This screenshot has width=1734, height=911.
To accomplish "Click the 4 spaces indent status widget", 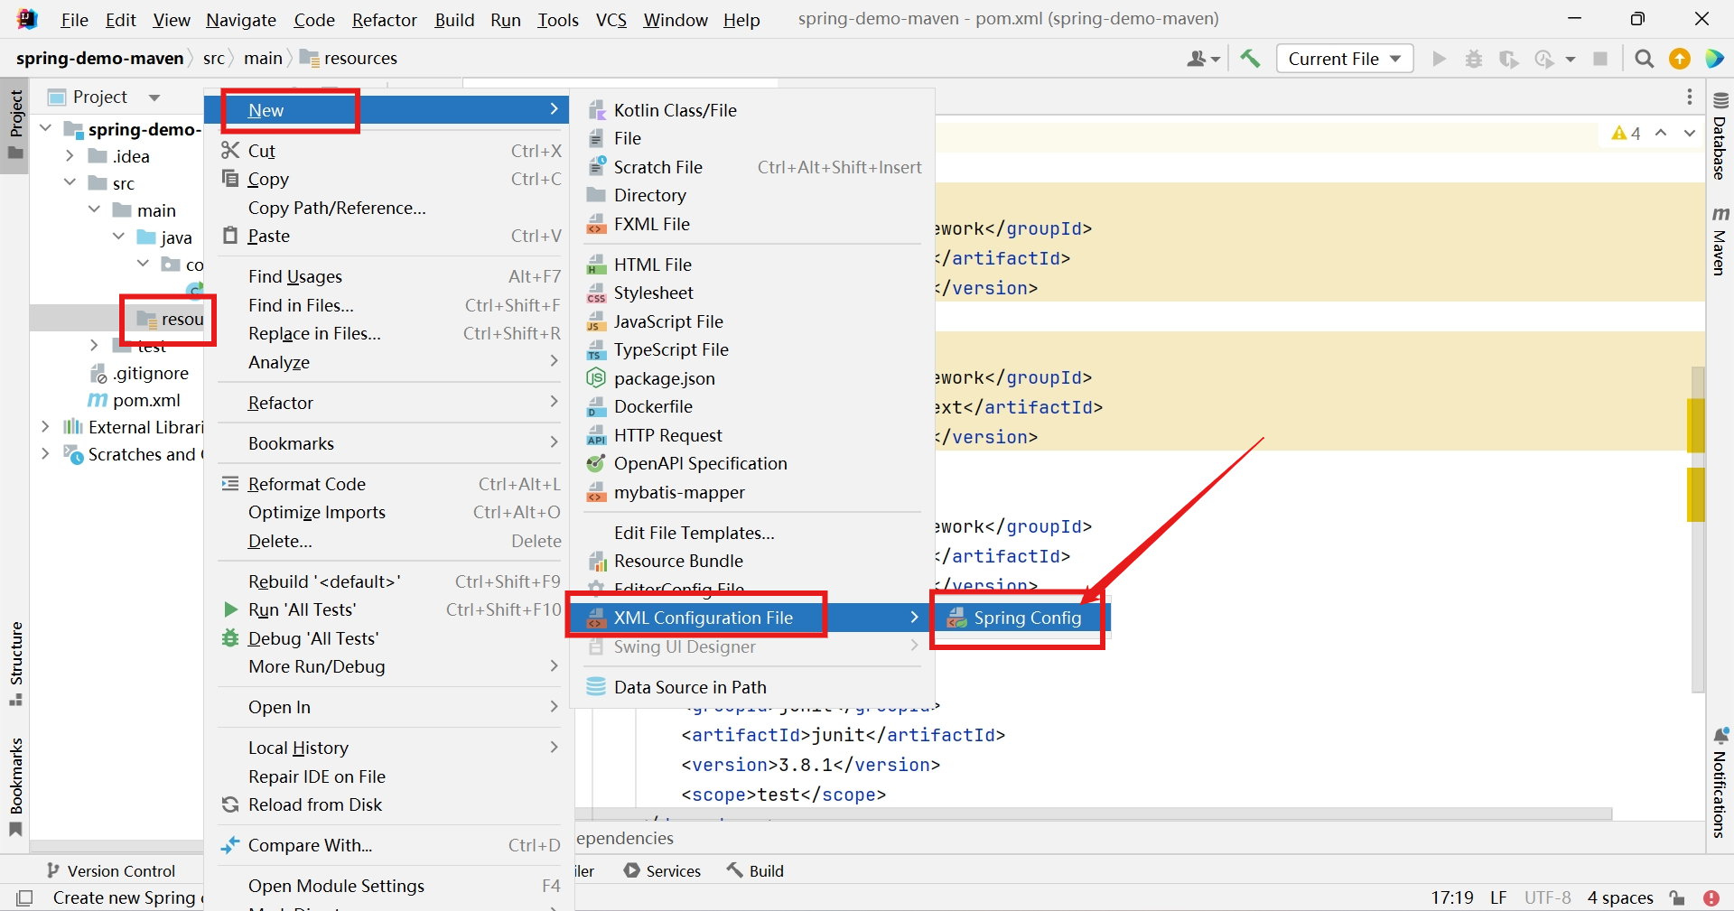I will pos(1620,897).
